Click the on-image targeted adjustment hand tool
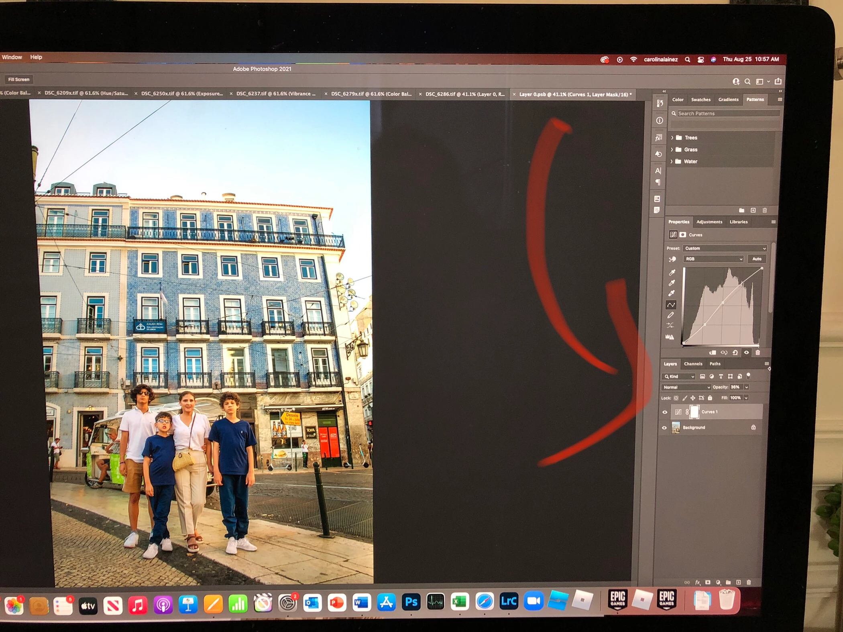Viewport: 843px width, 632px height. click(x=672, y=259)
